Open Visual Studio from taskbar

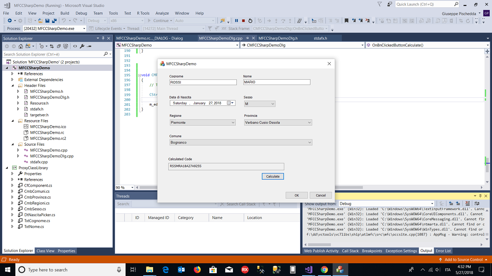(x=308, y=270)
